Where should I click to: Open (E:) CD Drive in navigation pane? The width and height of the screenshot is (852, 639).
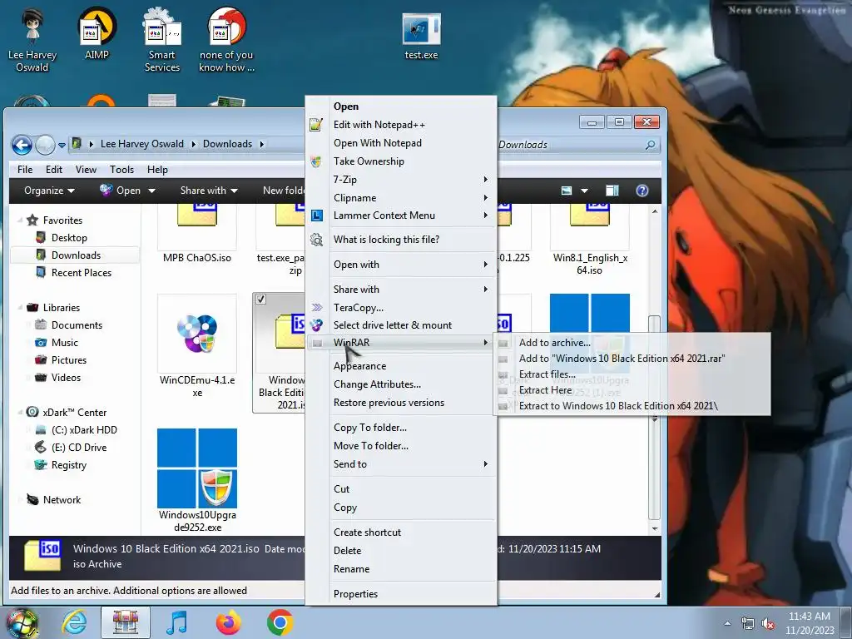pyautogui.click(x=79, y=447)
